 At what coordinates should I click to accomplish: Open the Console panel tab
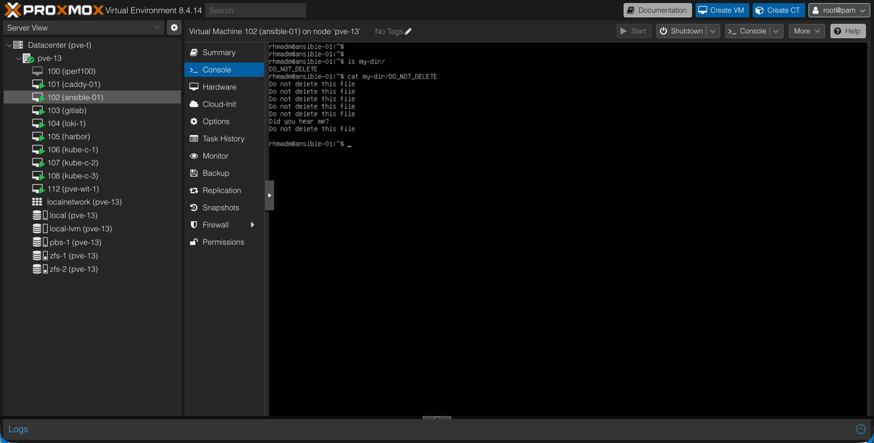(224, 70)
